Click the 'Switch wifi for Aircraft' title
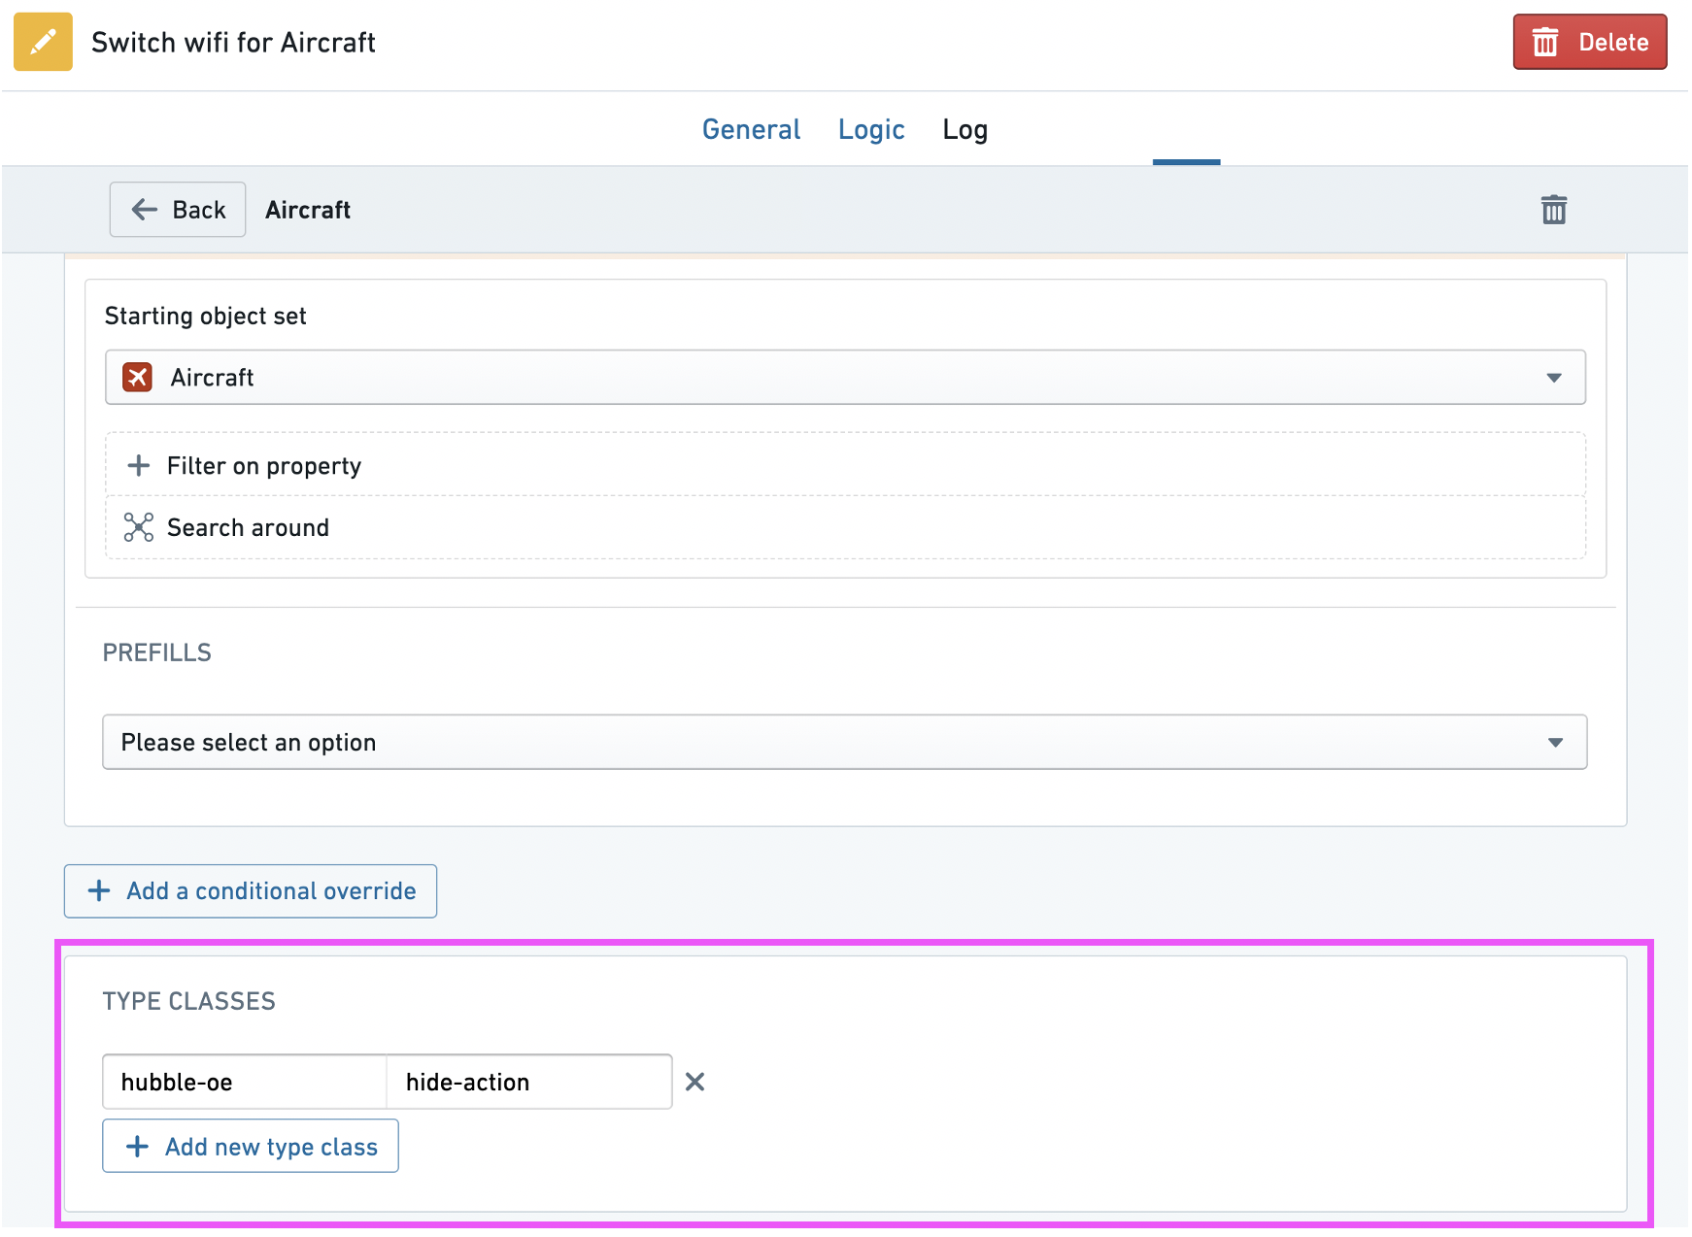The width and height of the screenshot is (1692, 1237). point(233,43)
